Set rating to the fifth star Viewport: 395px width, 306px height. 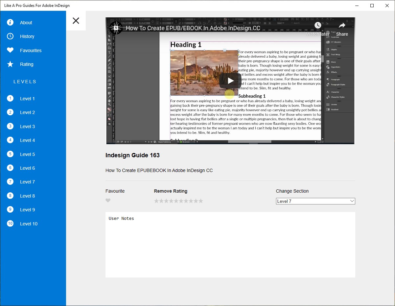(176, 201)
